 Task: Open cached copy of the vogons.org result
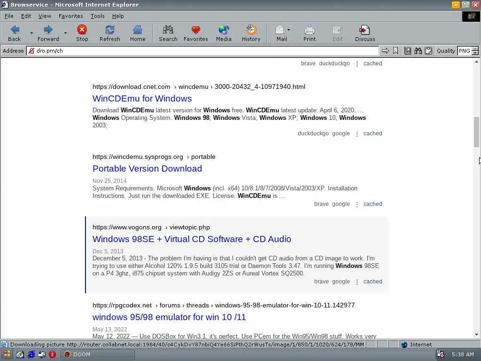point(372,282)
